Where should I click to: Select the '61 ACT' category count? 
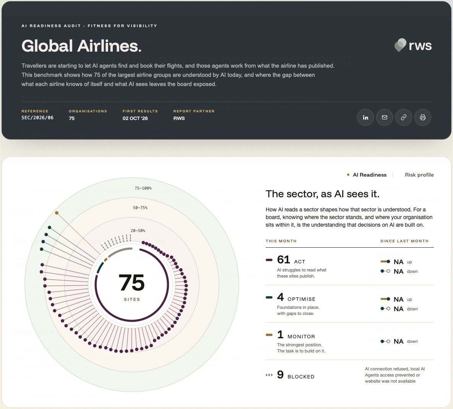pos(291,260)
